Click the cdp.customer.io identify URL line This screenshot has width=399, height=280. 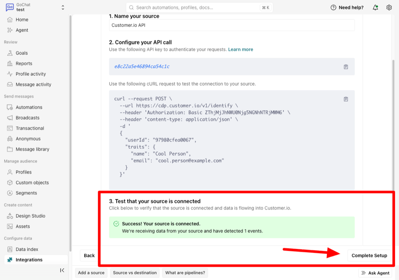point(179,106)
